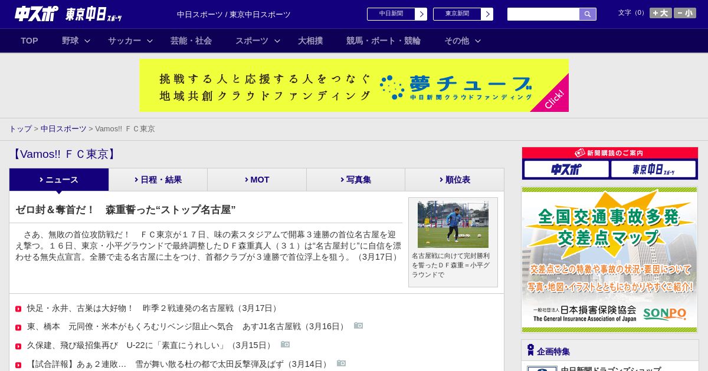Viewport: 708px width, 371px height.
Task: Decrease text size with −小 button
Action: click(685, 13)
